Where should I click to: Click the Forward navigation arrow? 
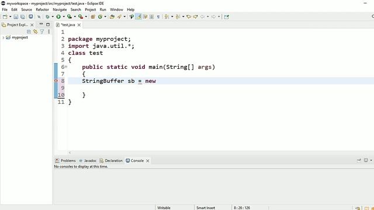pos(213,17)
